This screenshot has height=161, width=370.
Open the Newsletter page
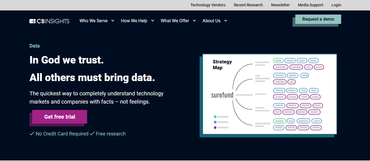coord(280,5)
